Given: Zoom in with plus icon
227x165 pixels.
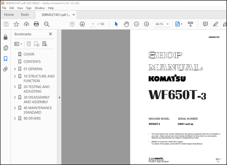Looking at the screenshot, I should [146, 24].
